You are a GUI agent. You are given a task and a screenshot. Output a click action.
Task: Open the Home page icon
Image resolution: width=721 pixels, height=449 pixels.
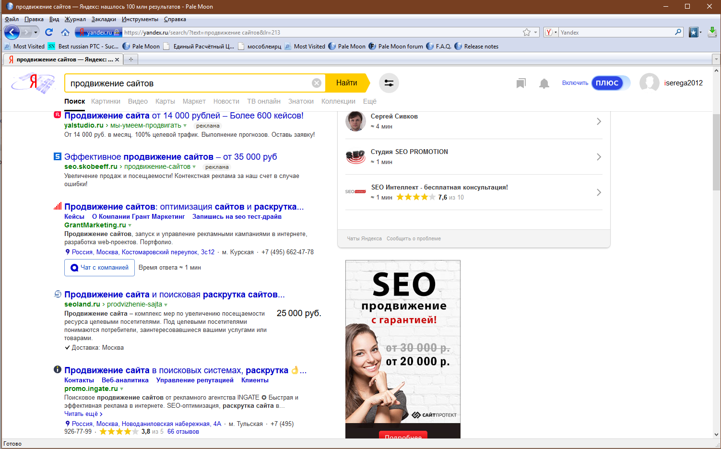65,32
